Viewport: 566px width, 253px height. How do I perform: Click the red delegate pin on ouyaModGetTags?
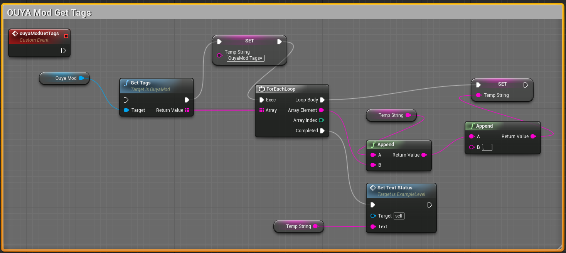[x=66, y=36]
